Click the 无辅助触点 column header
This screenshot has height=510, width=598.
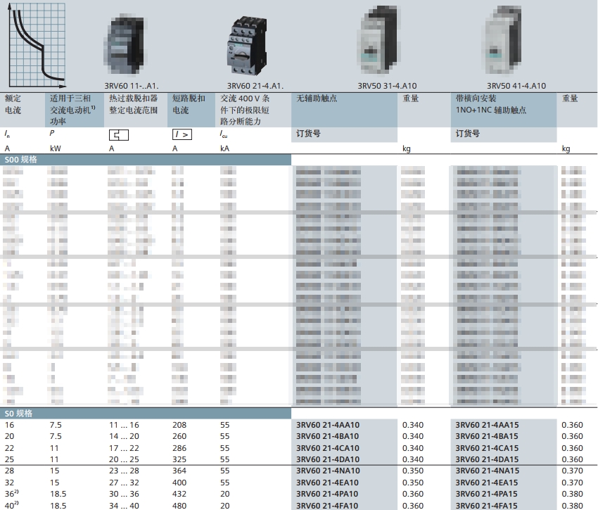pos(317,98)
